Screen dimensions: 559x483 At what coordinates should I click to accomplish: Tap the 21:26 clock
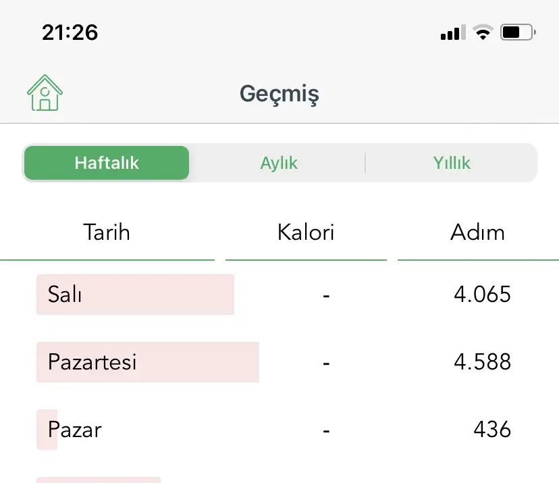(x=70, y=32)
